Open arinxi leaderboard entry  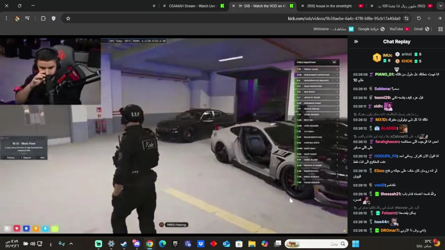point(408,54)
